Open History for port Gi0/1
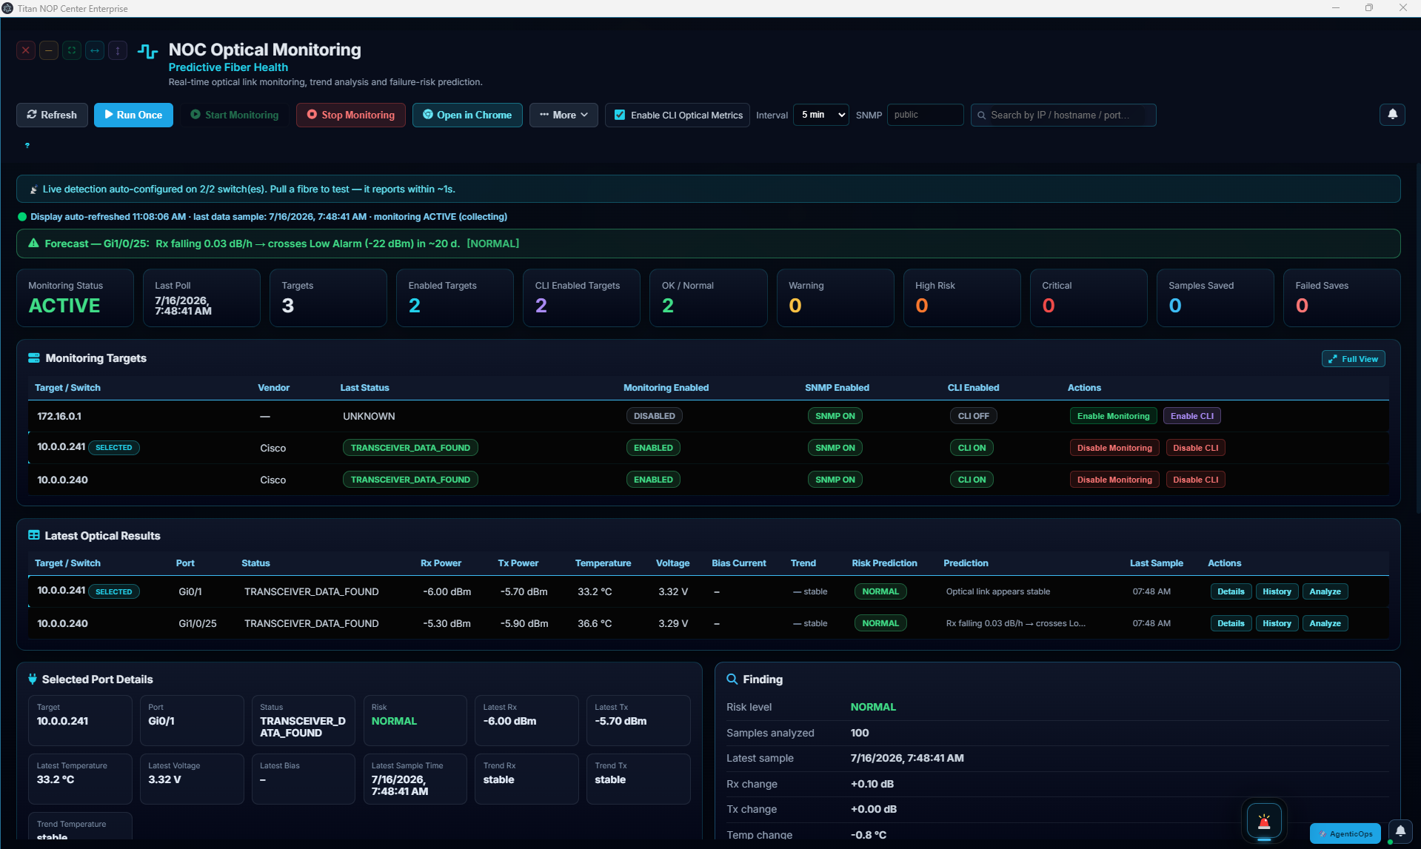The image size is (1421, 849). coord(1277,591)
